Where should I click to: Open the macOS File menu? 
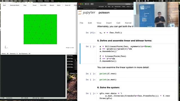[x=12, y=1]
